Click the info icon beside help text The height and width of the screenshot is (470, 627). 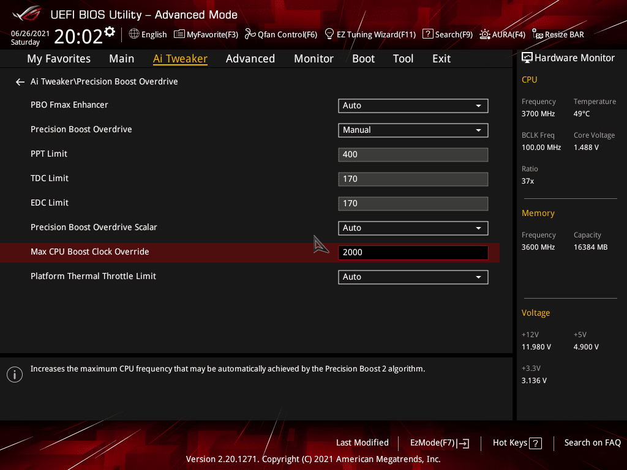(15, 375)
